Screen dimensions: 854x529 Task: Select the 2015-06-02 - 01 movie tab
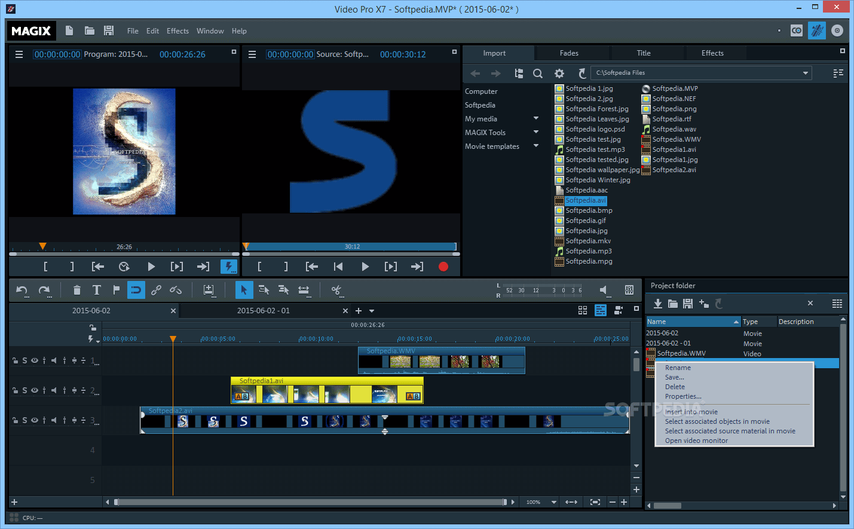(x=264, y=311)
